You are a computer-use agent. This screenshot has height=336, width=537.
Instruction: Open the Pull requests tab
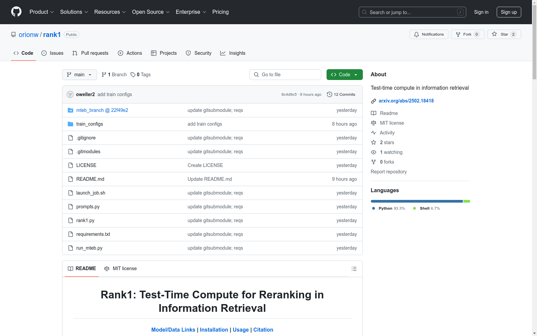(90, 53)
